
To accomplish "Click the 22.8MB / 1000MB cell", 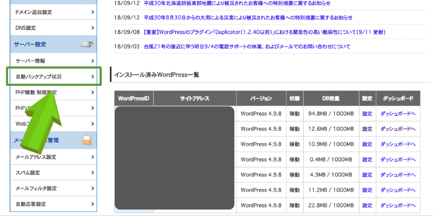I will click(x=331, y=205).
